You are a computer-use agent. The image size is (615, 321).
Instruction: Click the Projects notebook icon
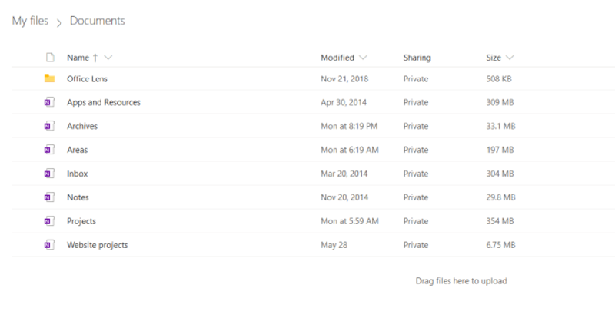pos(49,221)
